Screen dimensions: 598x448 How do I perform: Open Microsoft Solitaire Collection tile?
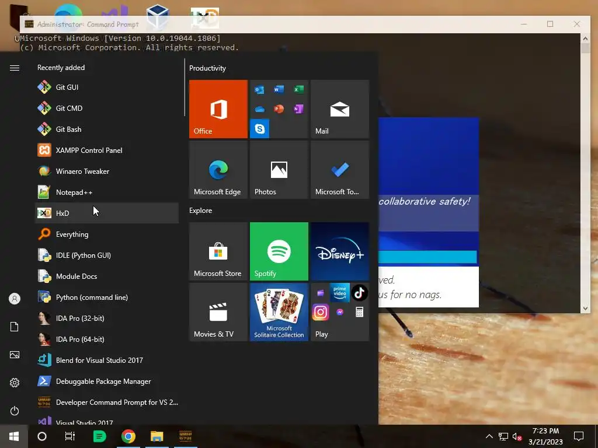coord(279,312)
